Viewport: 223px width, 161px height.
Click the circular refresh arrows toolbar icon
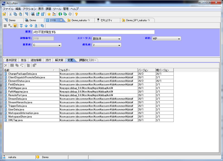[70, 14]
